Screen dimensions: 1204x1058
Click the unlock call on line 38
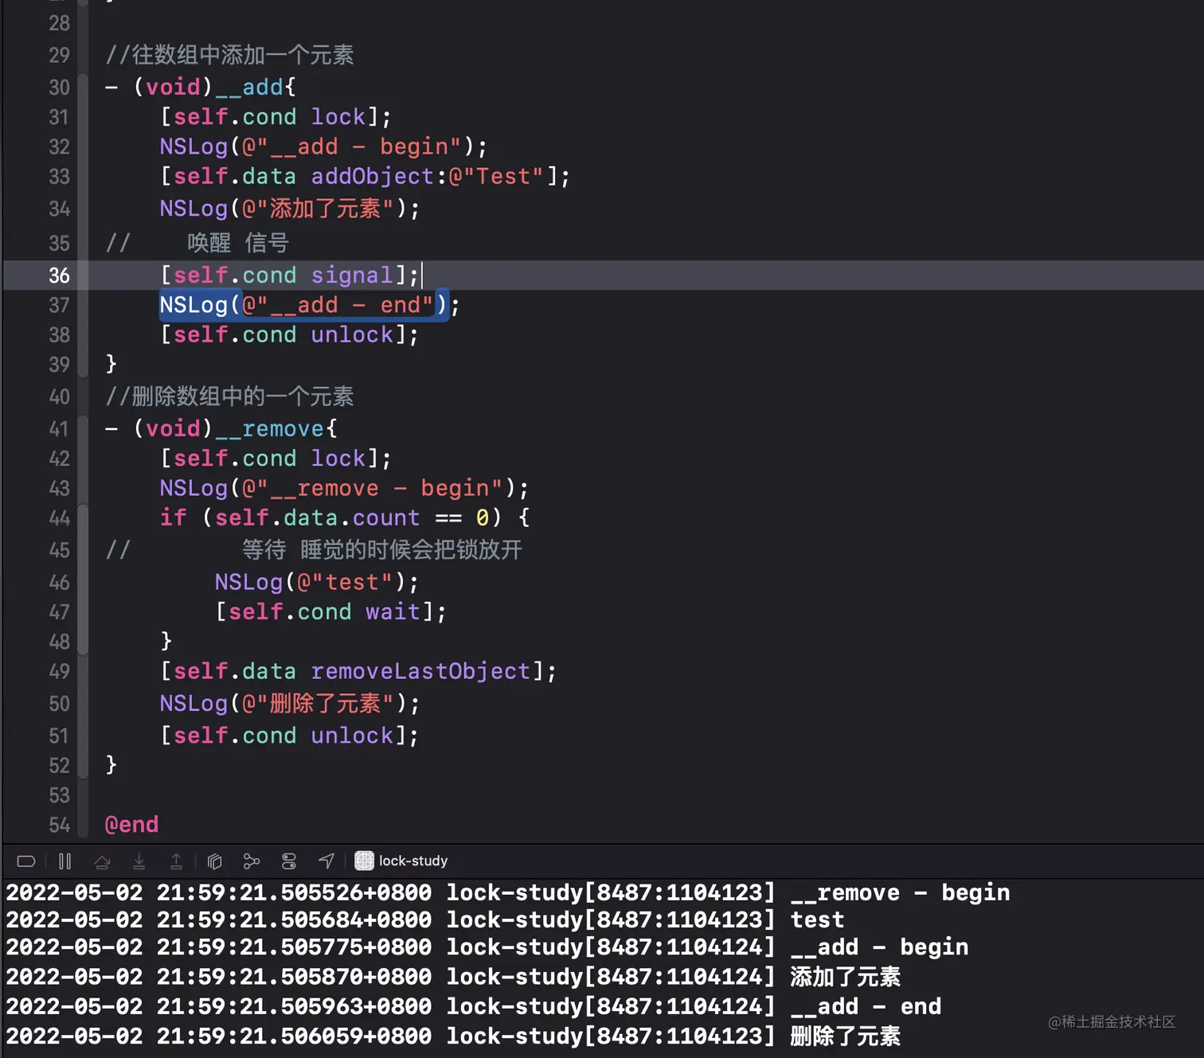point(352,334)
